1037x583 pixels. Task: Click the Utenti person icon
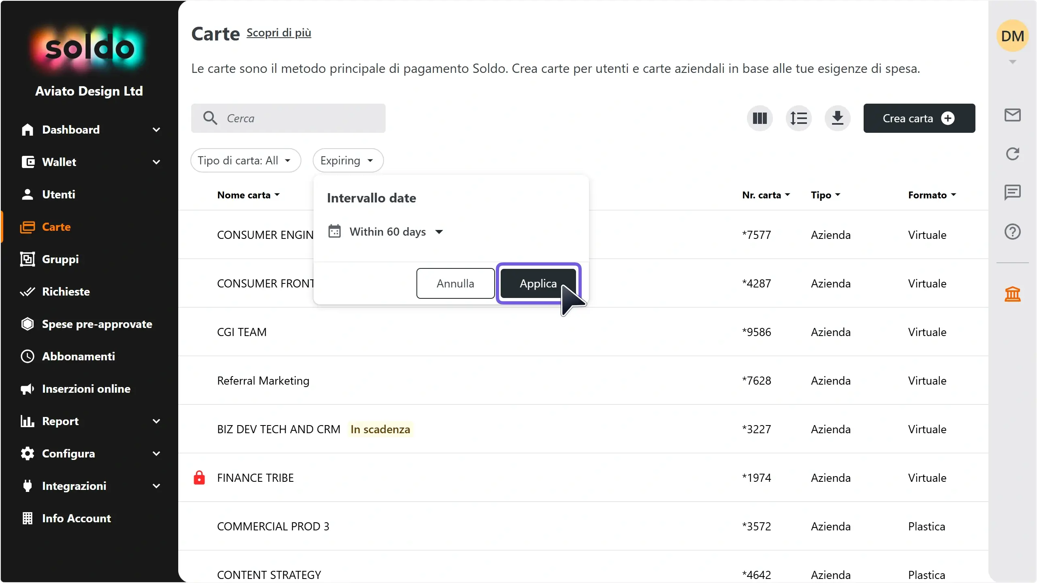pyautogui.click(x=27, y=194)
